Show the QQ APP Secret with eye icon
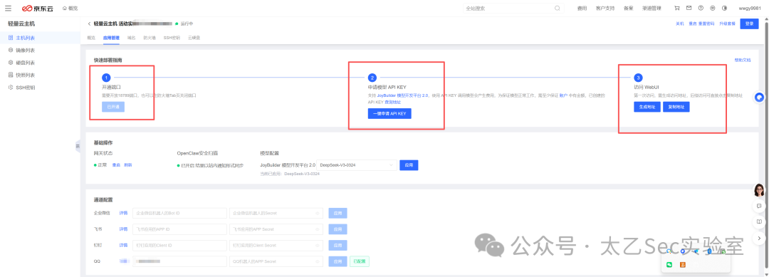Screen dimensions: 769x277 tap(318, 261)
